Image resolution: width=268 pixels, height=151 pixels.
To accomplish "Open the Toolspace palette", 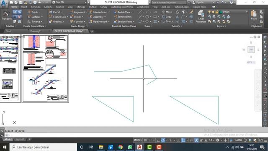I will 6,15.
